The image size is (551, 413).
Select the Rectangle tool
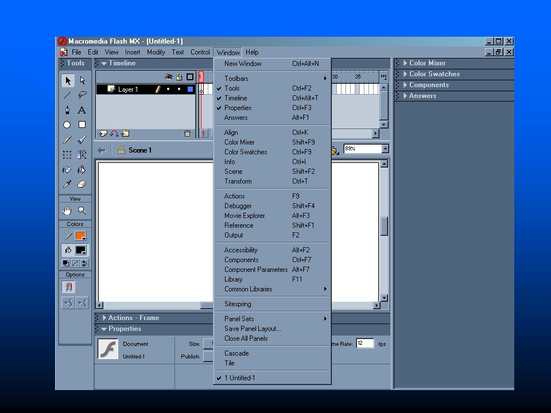82,124
